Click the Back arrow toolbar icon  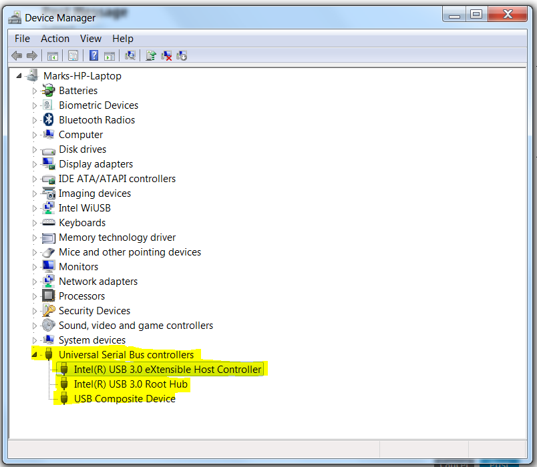17,55
